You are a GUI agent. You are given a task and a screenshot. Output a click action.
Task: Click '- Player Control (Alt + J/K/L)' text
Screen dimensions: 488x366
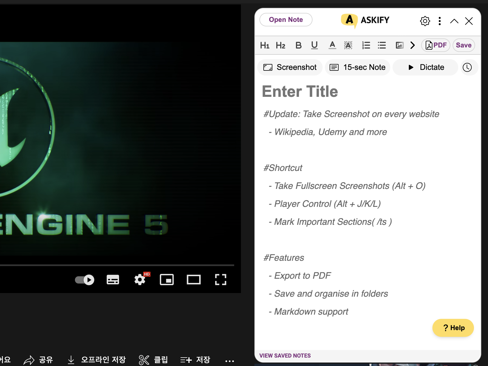tap(324, 204)
